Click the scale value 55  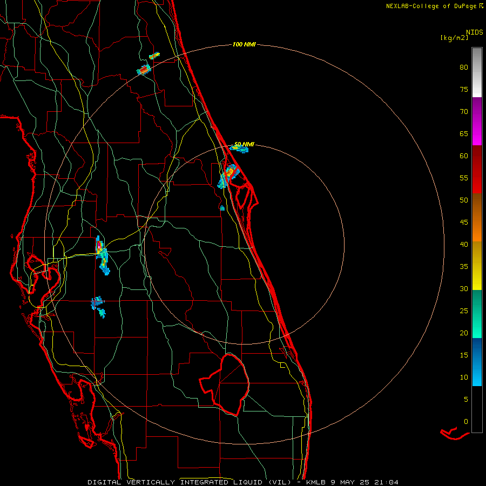click(x=464, y=178)
